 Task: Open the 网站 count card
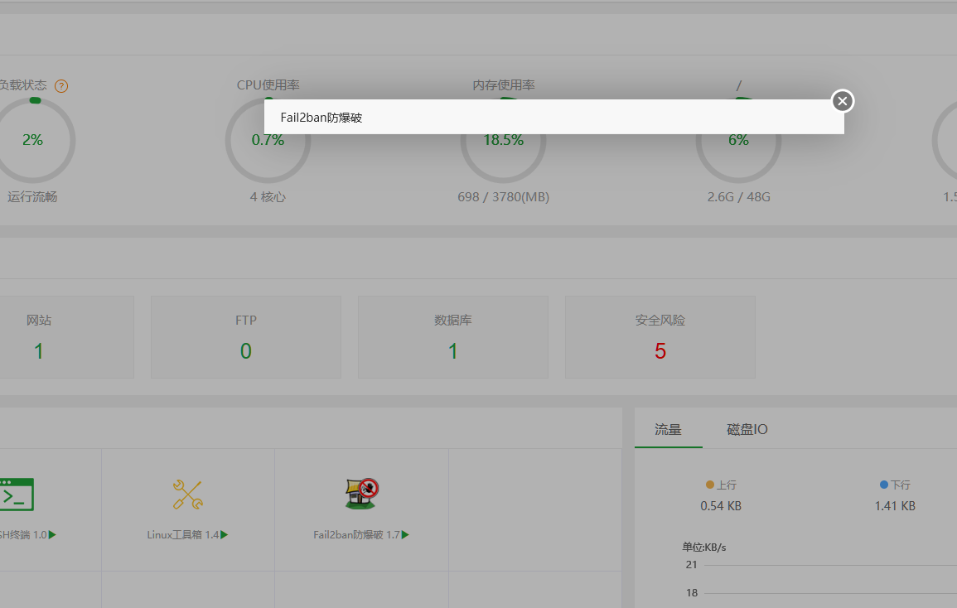click(x=66, y=337)
